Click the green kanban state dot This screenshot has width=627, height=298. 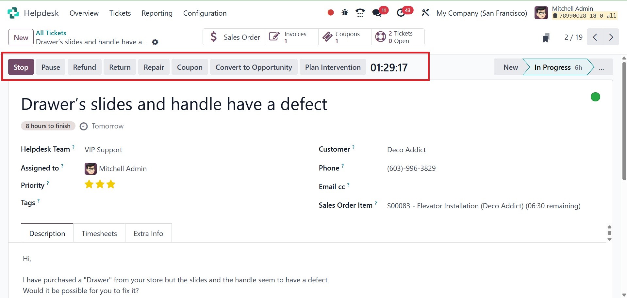pos(595,97)
